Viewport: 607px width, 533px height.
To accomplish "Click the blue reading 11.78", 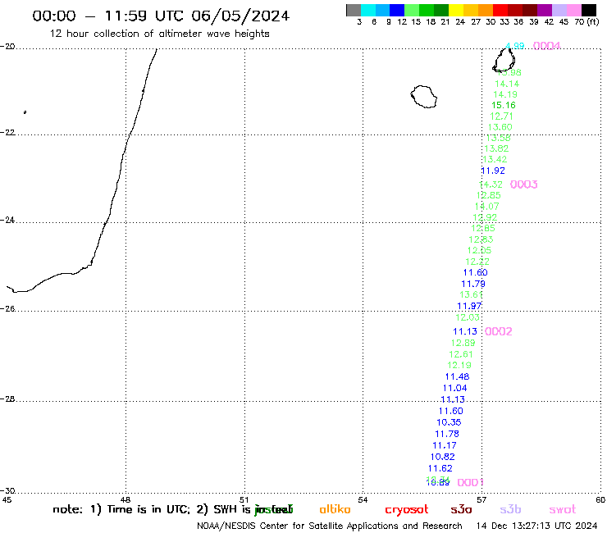I will click(x=447, y=434).
